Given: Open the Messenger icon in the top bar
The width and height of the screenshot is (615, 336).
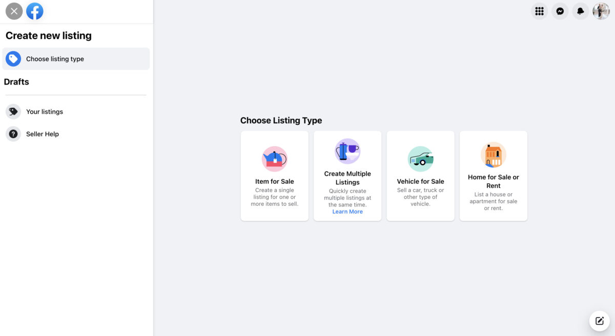Looking at the screenshot, I should (x=560, y=11).
